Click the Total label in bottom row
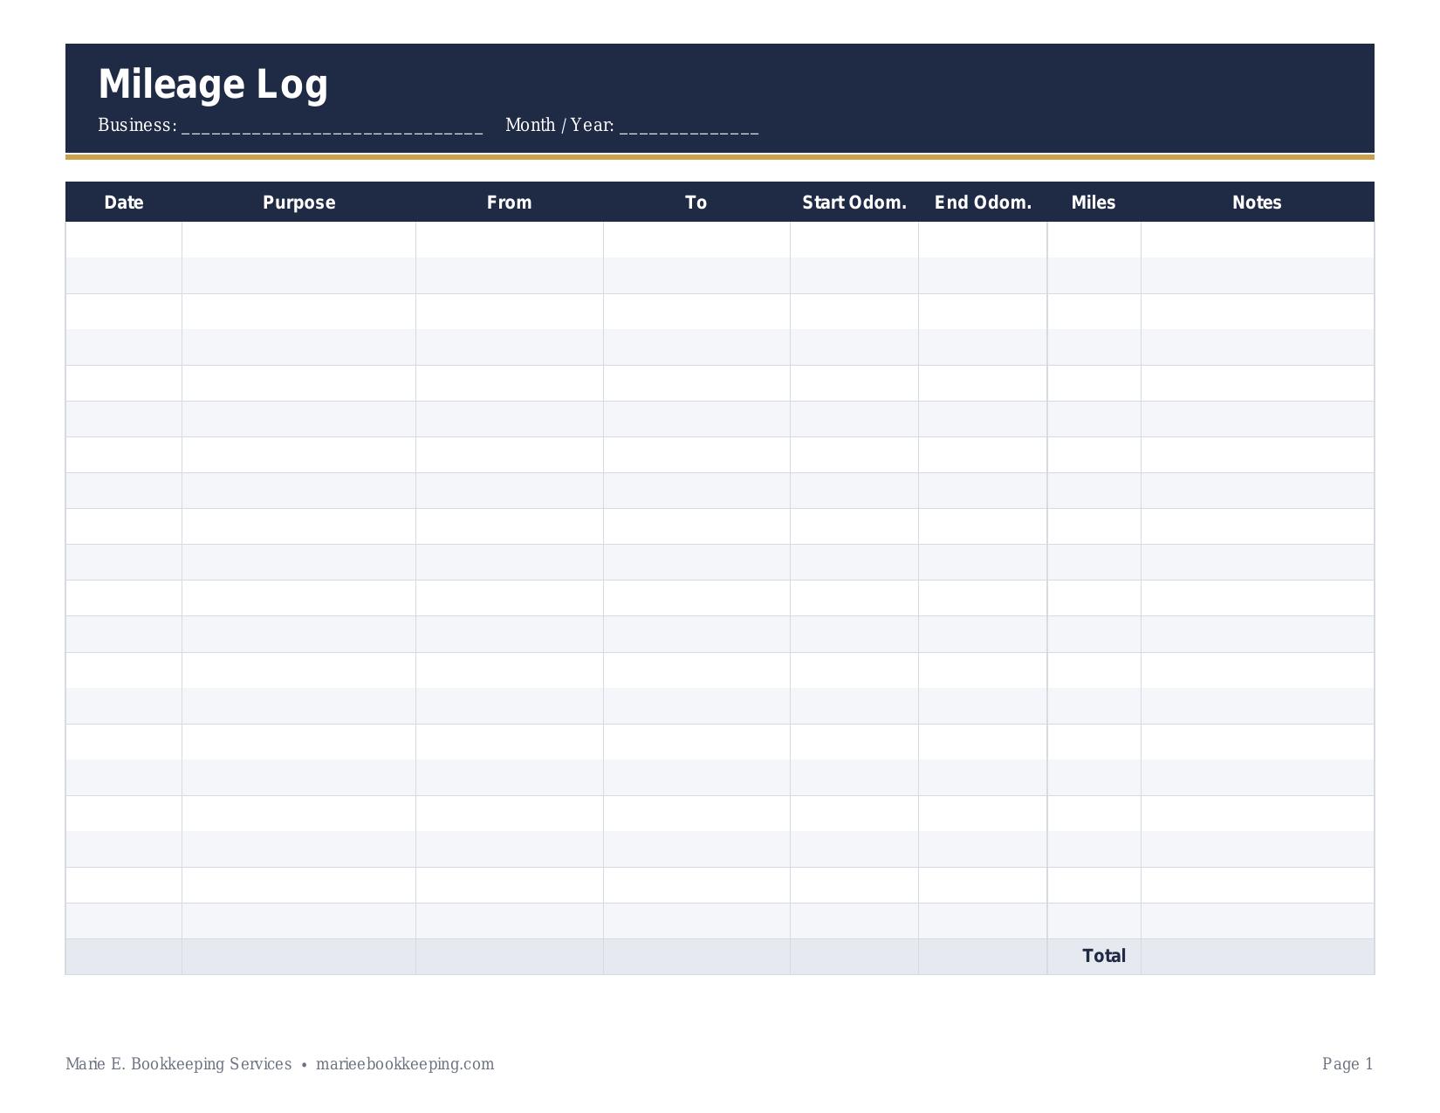1440x1113 pixels. click(1104, 956)
